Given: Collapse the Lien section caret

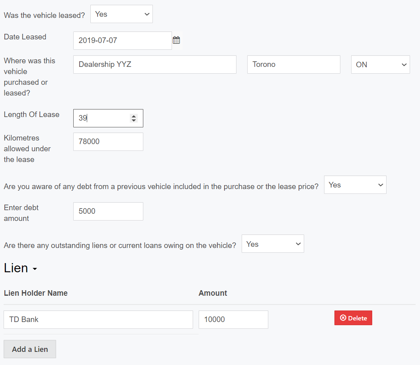Looking at the screenshot, I should pos(35,269).
